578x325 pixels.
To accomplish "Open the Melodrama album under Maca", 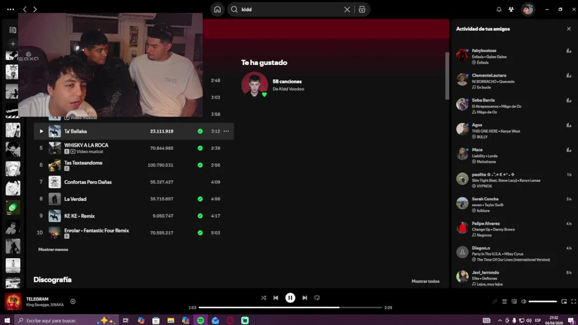I will (486, 162).
